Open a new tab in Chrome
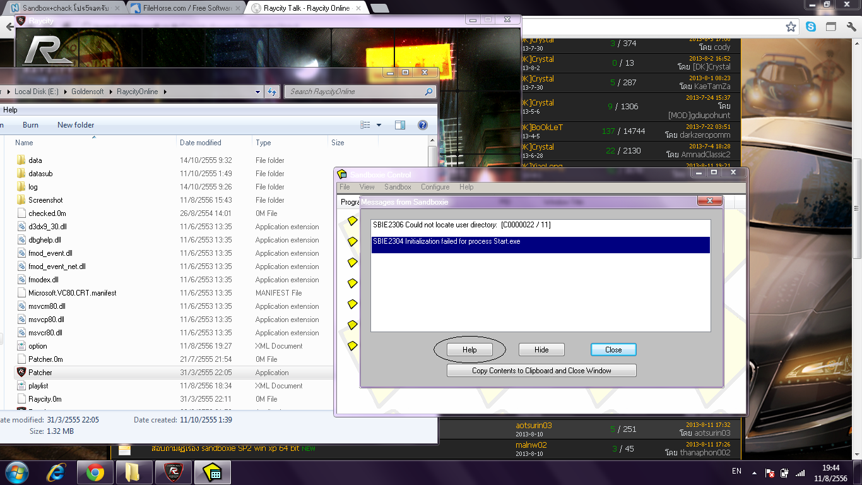 click(x=380, y=8)
